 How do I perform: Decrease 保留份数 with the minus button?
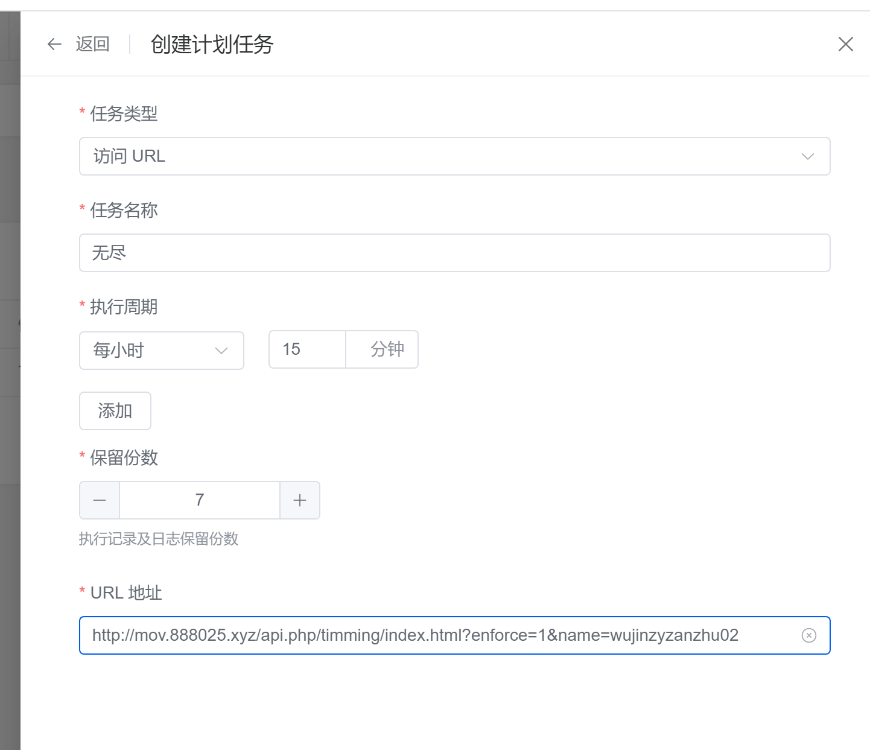click(100, 500)
